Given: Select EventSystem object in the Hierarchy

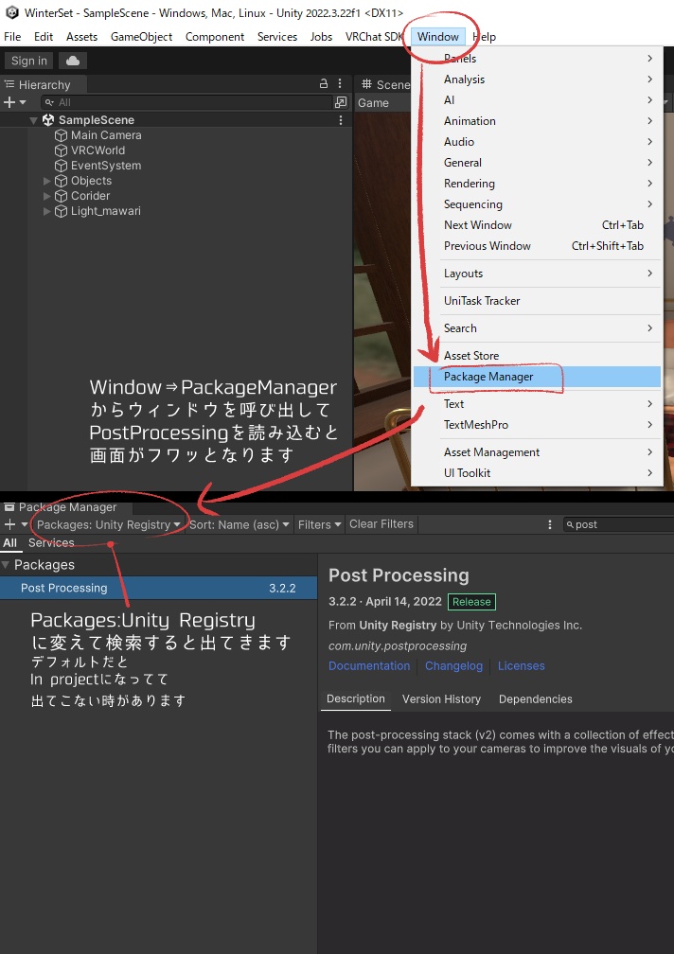Looking at the screenshot, I should [106, 166].
